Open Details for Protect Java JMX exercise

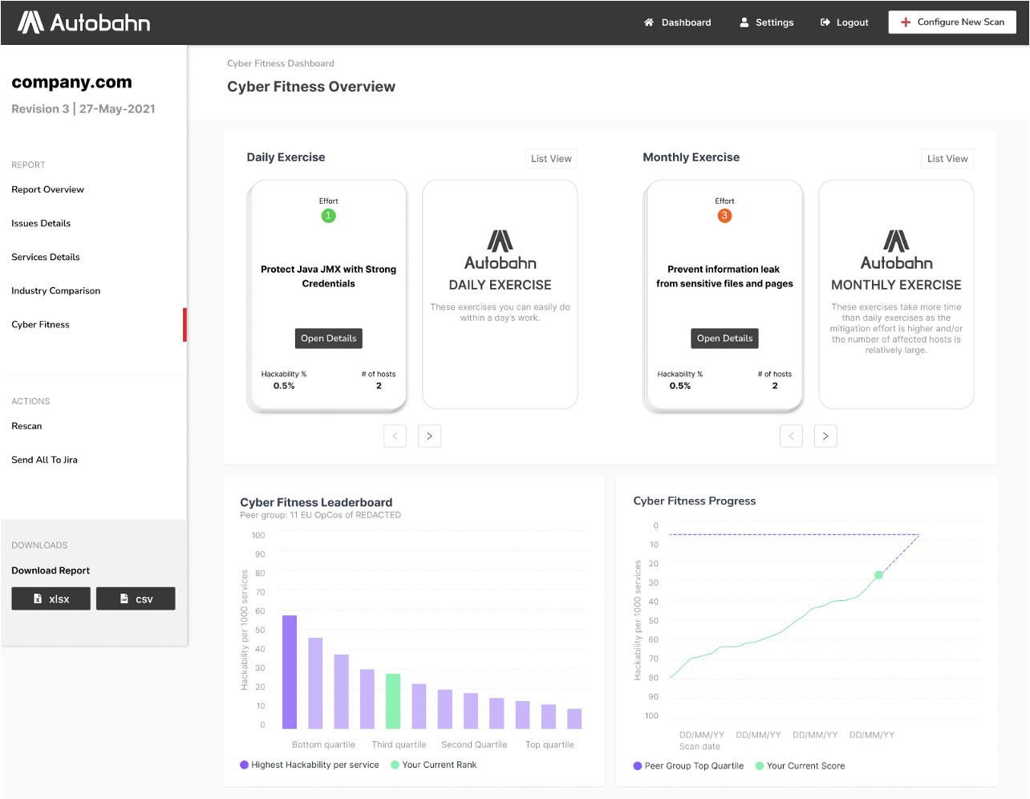click(329, 339)
